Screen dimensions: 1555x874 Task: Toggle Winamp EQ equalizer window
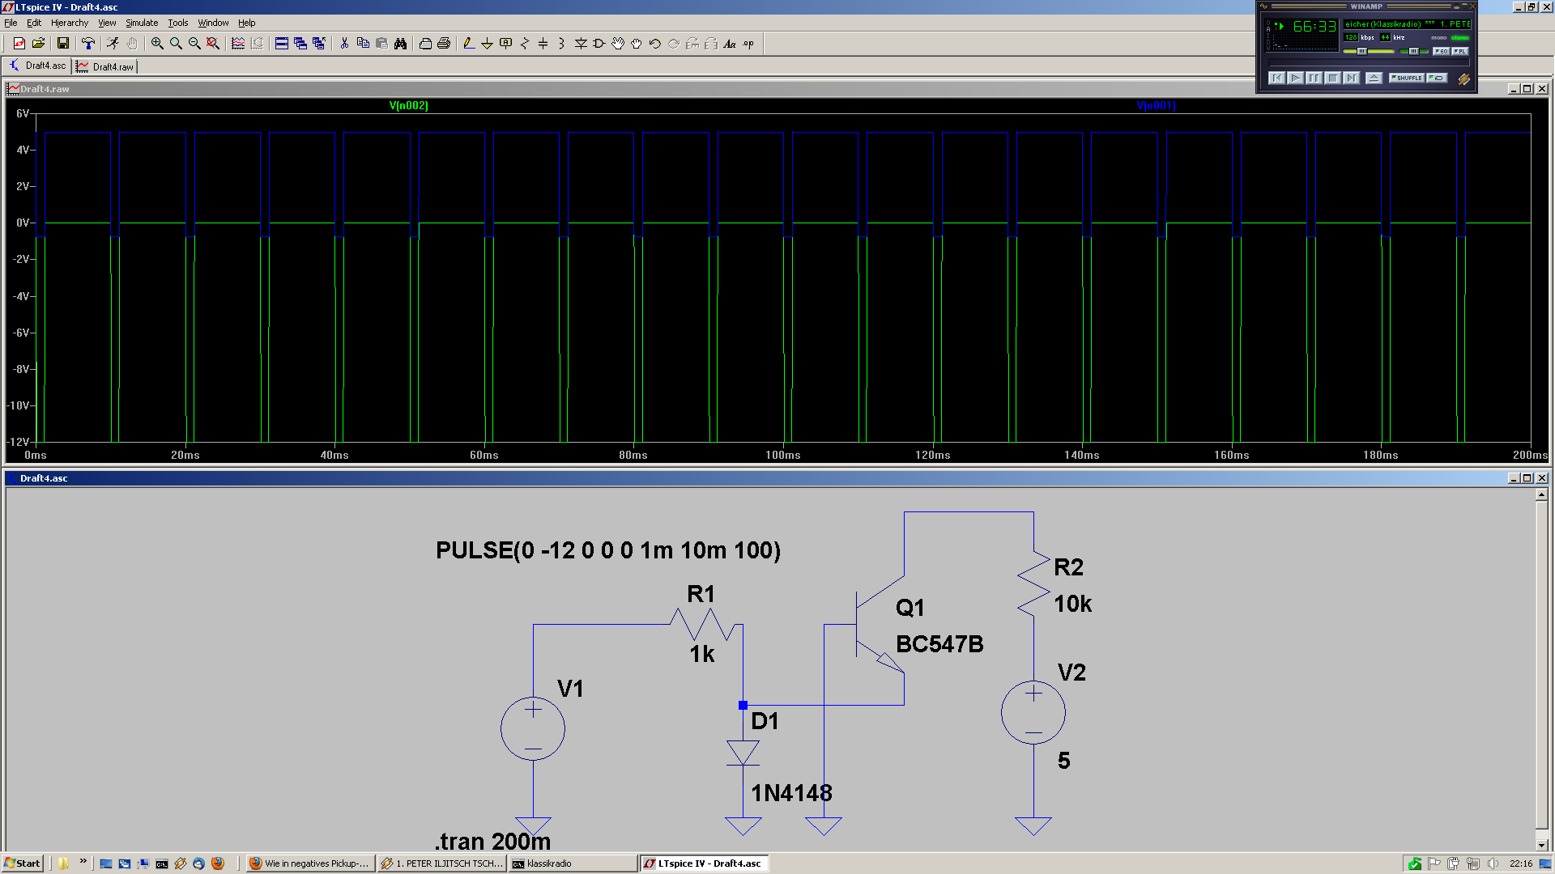coord(1442,51)
